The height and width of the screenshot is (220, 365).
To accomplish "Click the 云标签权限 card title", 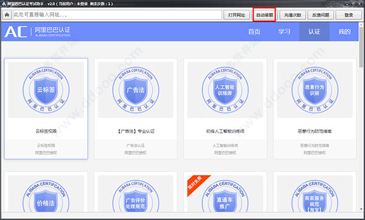I will [46, 131].
